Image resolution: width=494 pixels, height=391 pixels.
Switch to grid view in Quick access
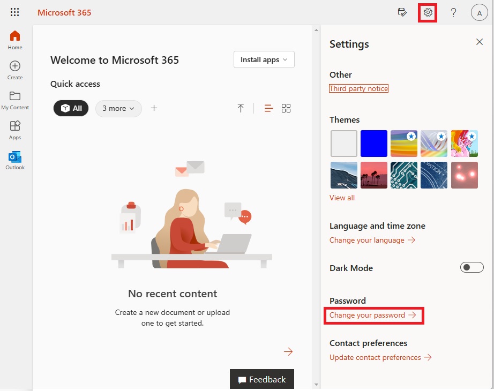tap(286, 108)
